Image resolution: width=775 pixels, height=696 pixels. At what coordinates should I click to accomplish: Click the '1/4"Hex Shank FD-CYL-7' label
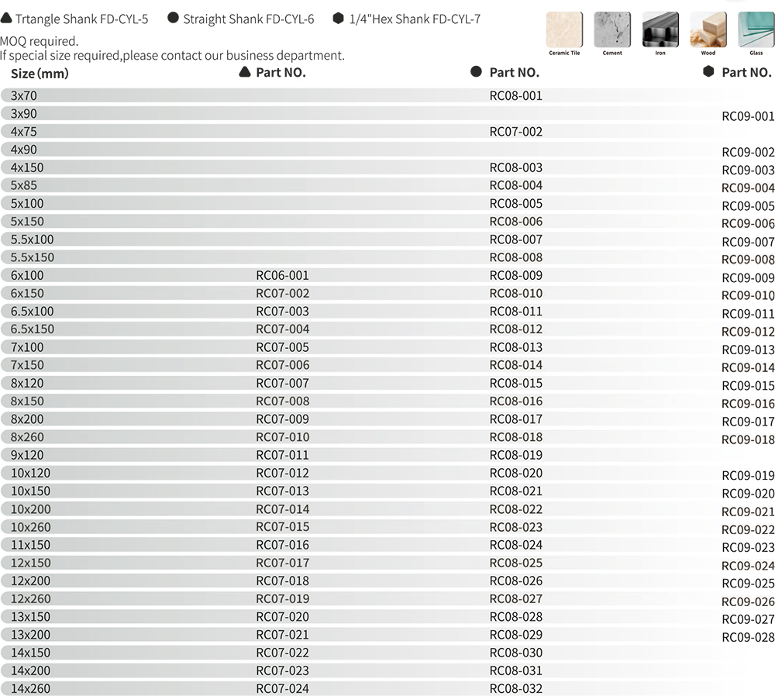tap(415, 19)
